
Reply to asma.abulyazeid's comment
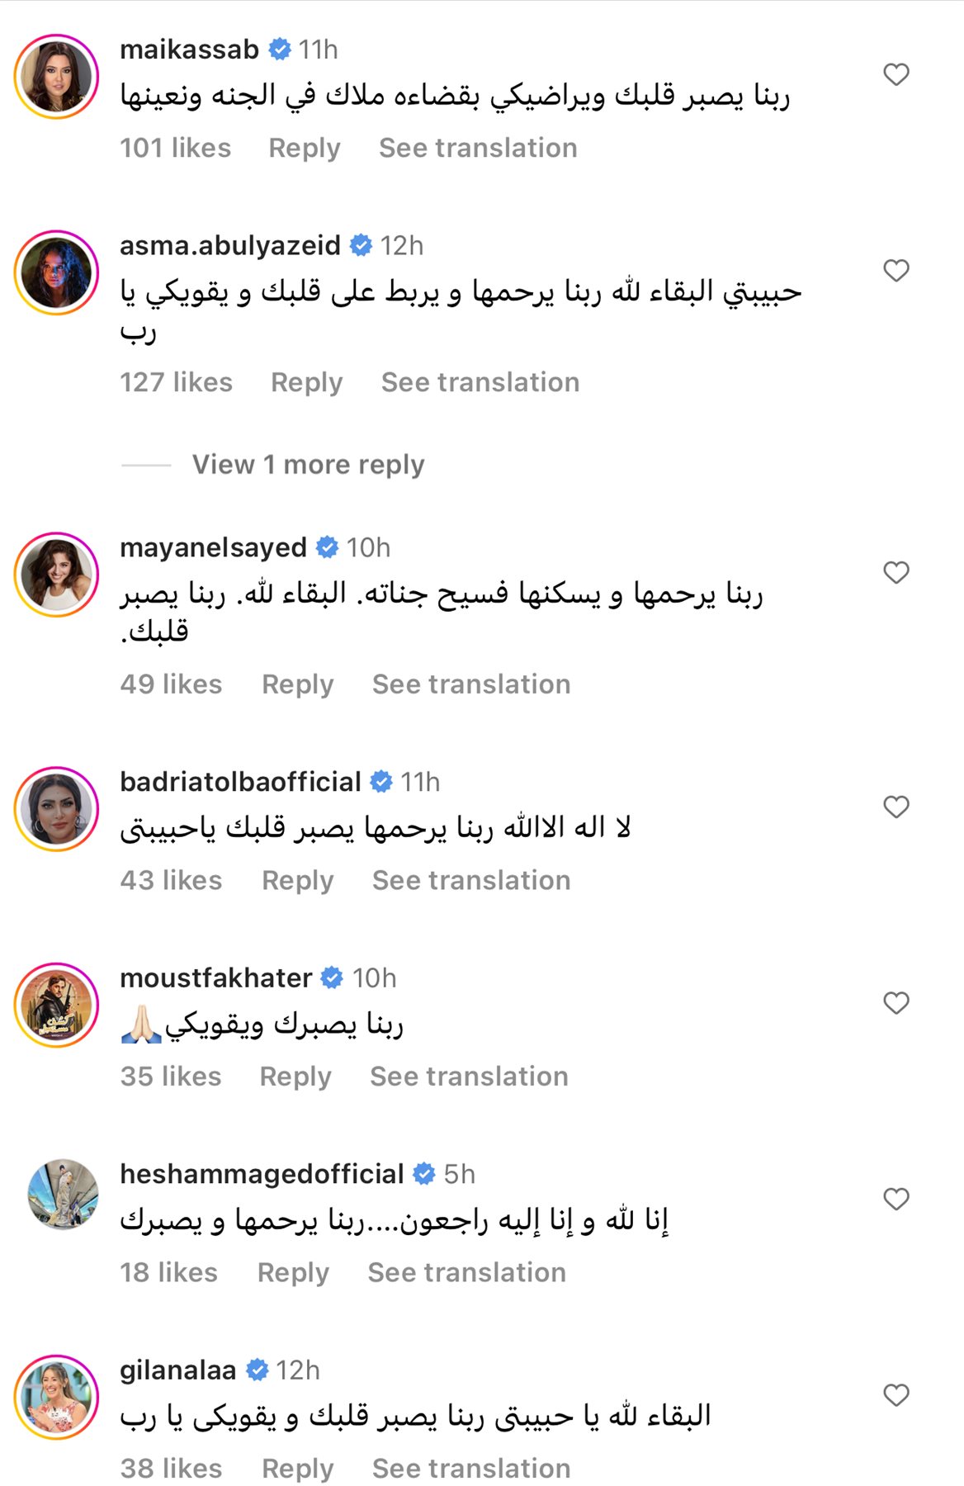(x=306, y=382)
